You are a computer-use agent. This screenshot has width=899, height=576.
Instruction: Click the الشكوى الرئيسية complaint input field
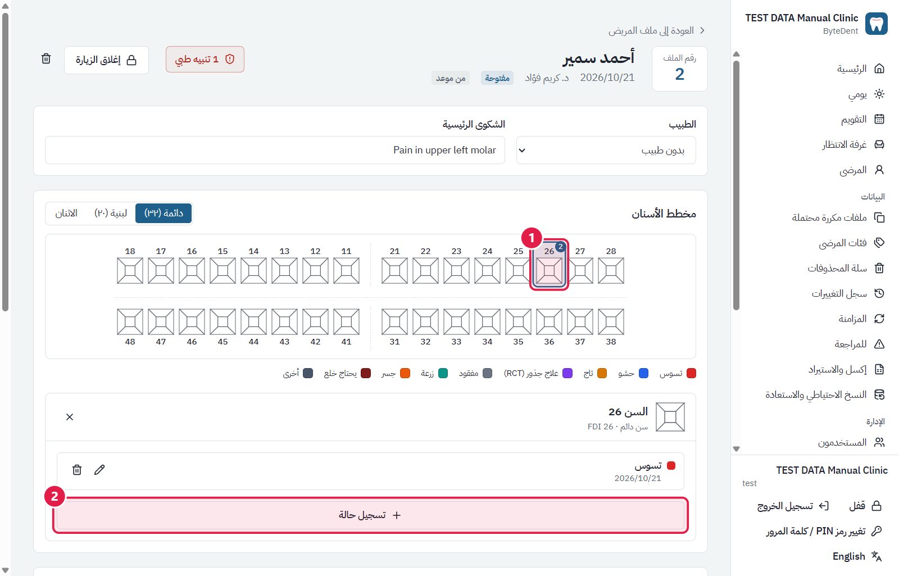click(275, 150)
